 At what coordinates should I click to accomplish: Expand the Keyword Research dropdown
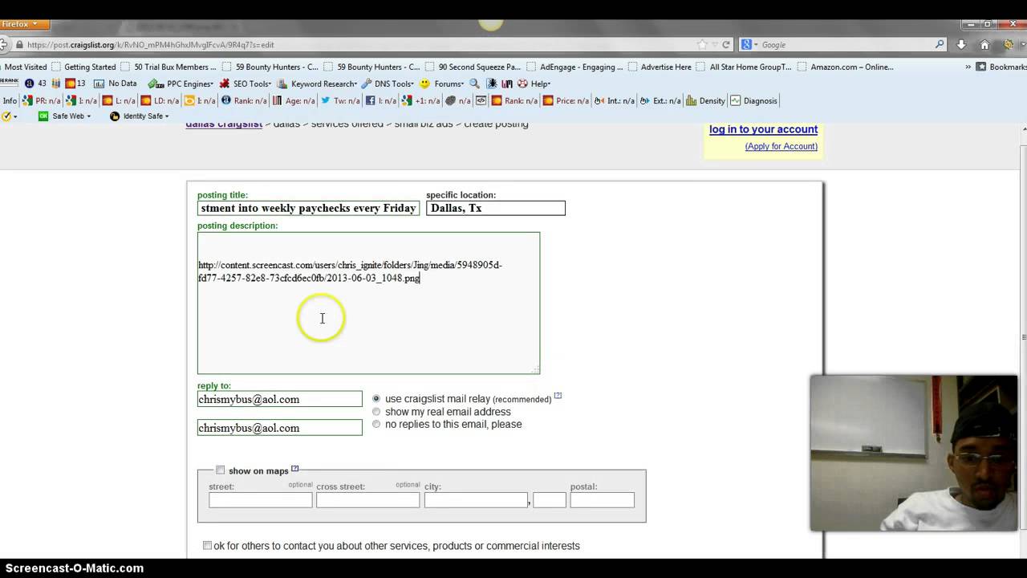(x=317, y=83)
